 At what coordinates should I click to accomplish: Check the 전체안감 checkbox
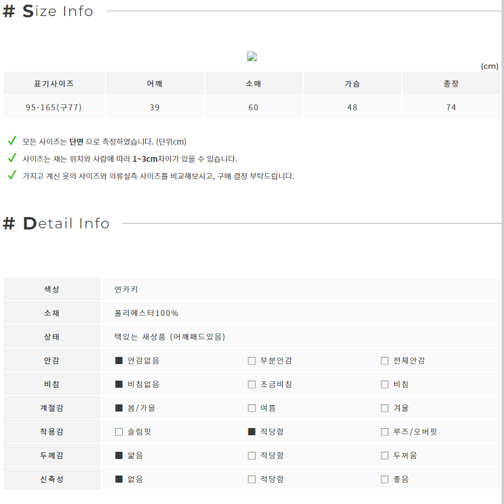(x=384, y=361)
